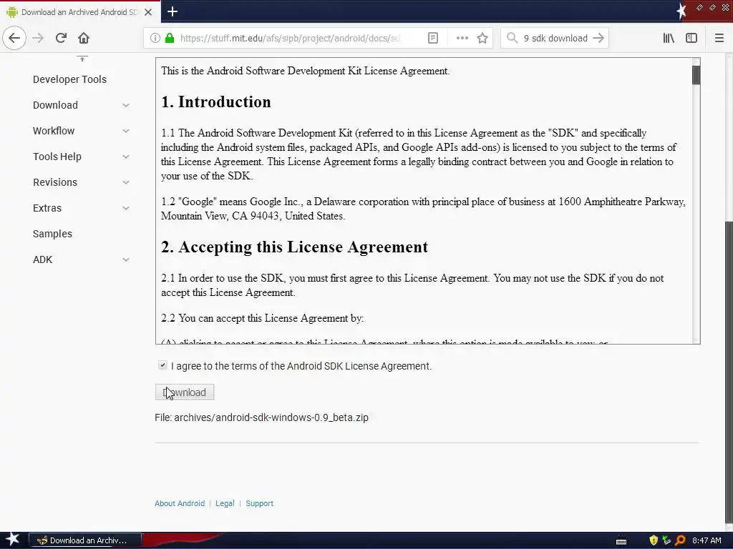Image resolution: width=733 pixels, height=549 pixels.
Task: Show site information icon in address bar
Action: click(155, 38)
